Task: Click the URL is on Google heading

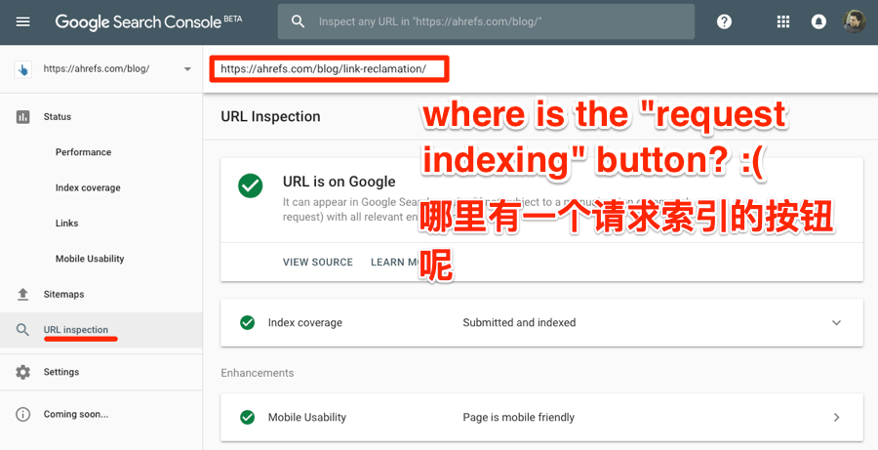Action: click(339, 182)
